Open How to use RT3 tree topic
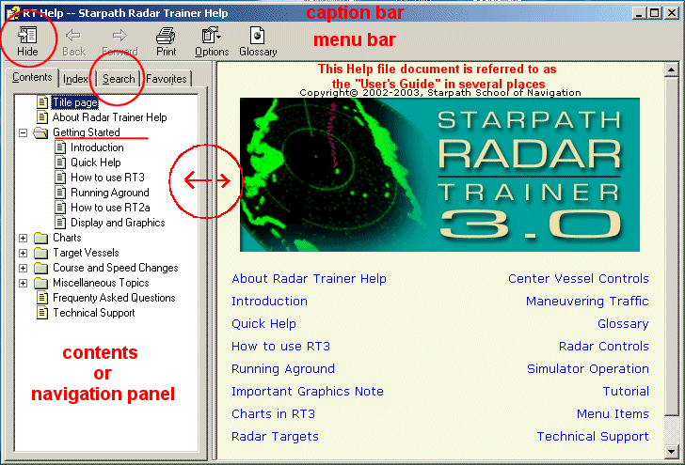The width and height of the screenshot is (685, 465). point(107,178)
